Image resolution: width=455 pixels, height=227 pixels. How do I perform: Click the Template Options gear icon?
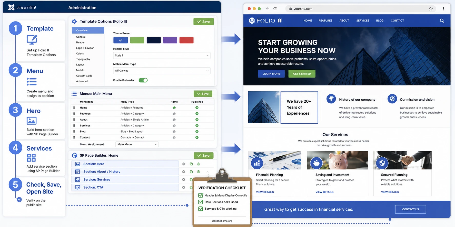pos(74,21)
